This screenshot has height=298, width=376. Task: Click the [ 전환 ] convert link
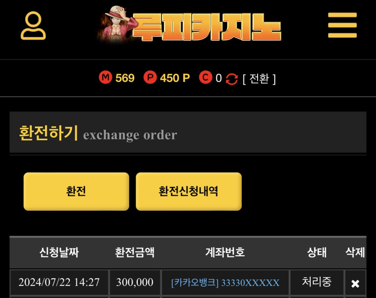(259, 79)
